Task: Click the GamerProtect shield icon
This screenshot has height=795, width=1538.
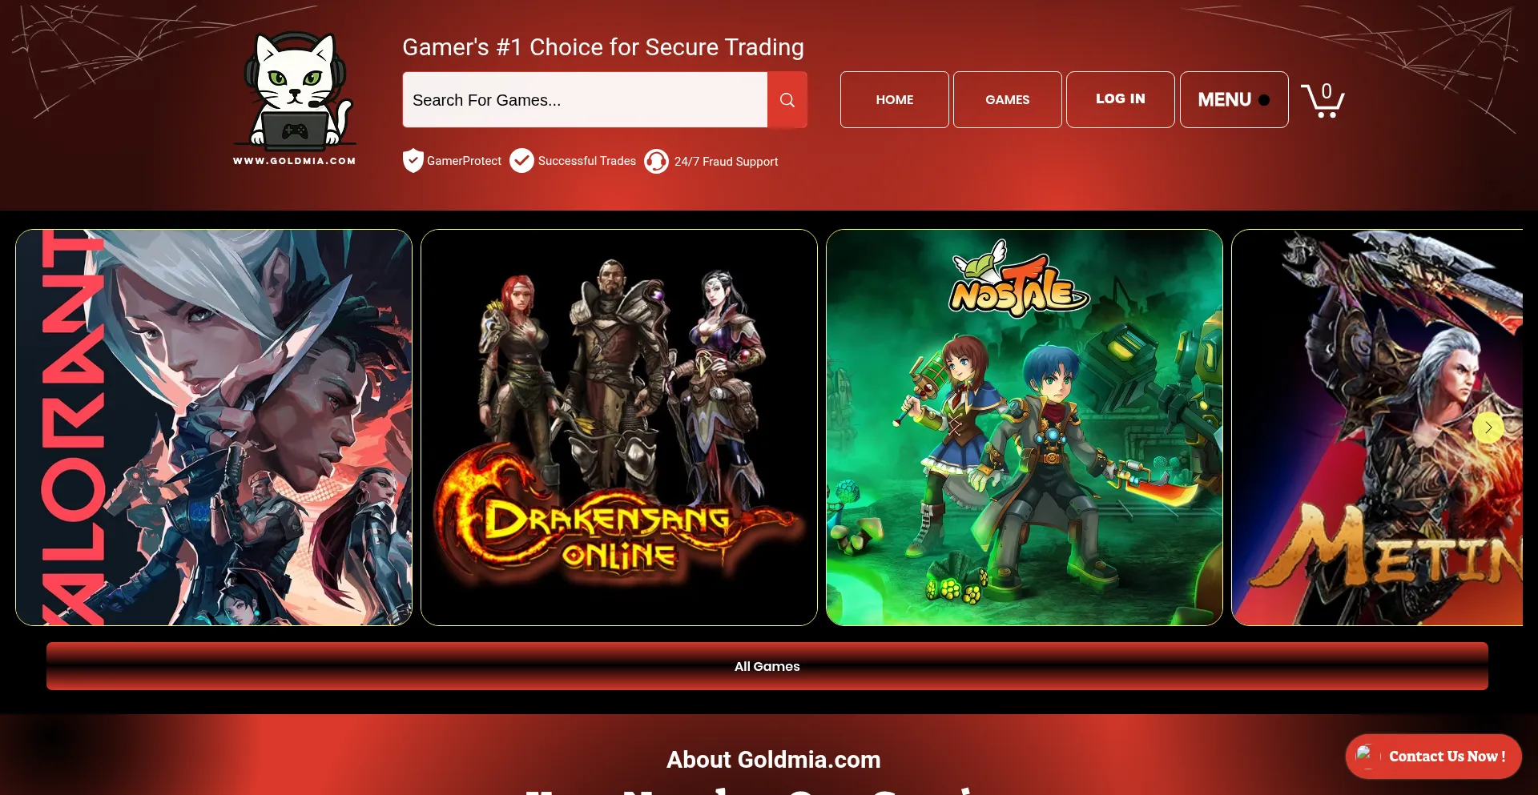Action: point(413,161)
